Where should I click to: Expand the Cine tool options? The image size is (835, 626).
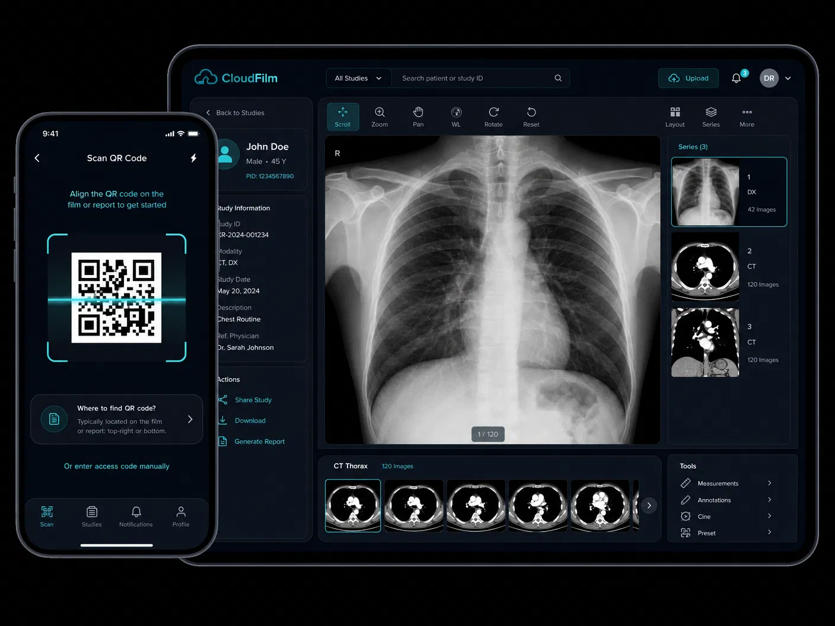[x=770, y=516]
